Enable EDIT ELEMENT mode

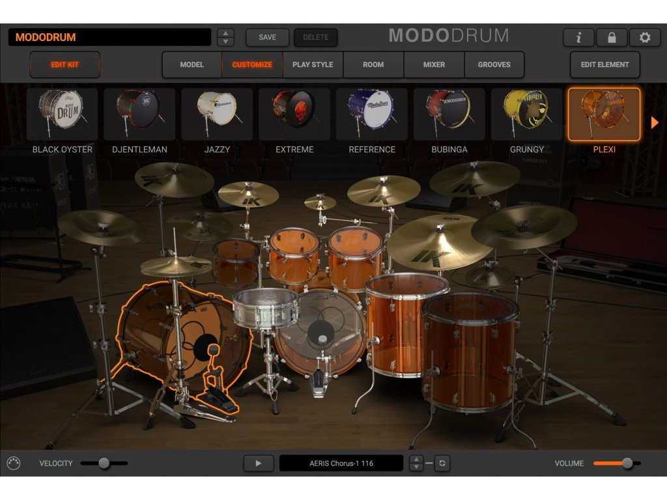coord(604,64)
